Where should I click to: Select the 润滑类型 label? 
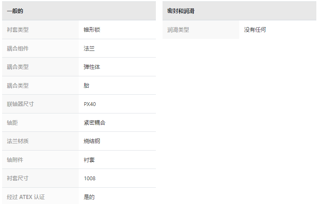[178, 30]
